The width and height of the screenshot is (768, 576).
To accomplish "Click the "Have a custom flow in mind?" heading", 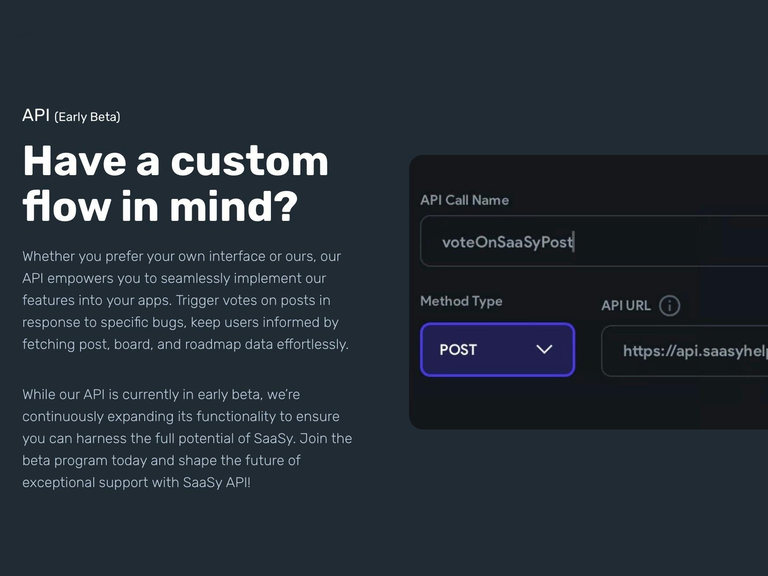I will click(x=176, y=183).
